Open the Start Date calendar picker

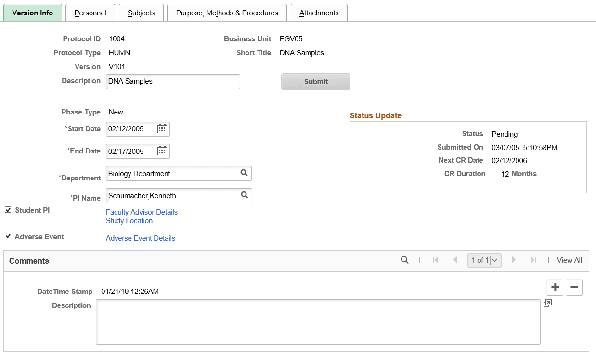[x=162, y=128]
